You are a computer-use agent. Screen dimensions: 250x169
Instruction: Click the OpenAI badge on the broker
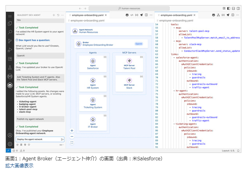click(x=139, y=44)
